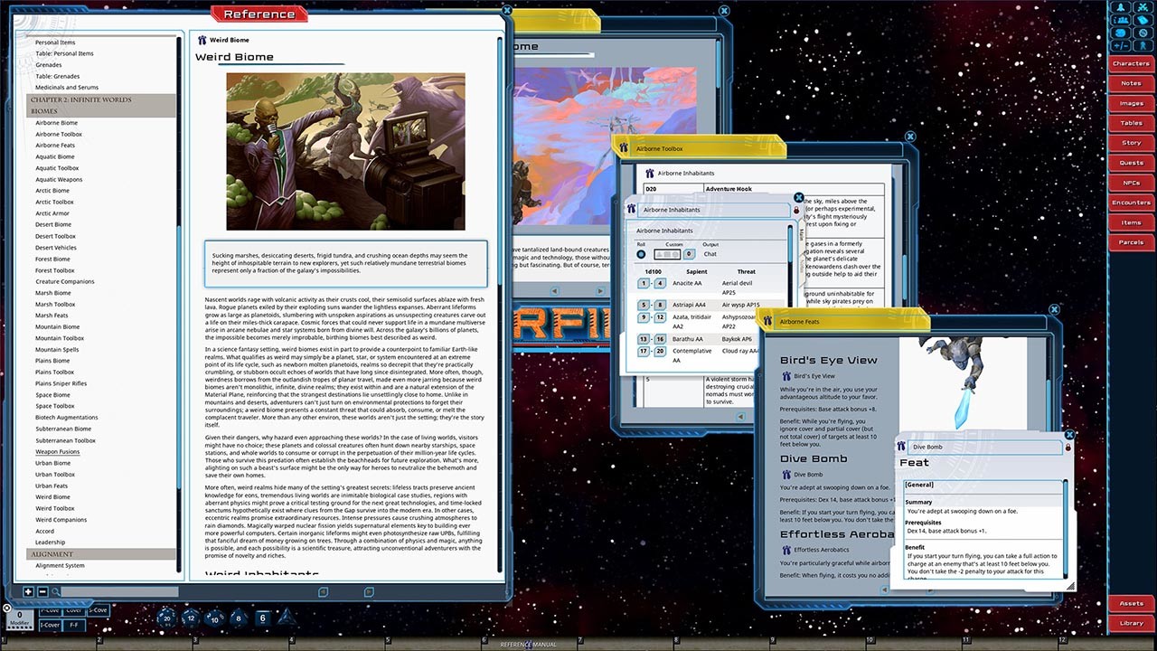Select Aquatic Biome in the reference index
Screen dimensions: 1157x651
click(x=57, y=156)
